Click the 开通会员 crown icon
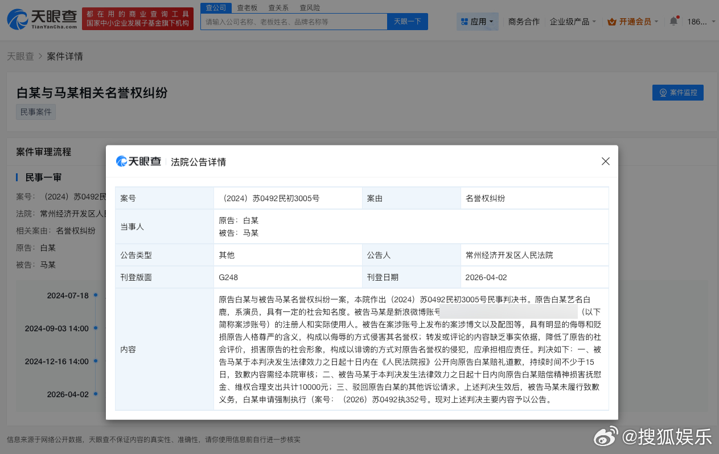The height and width of the screenshot is (454, 719). pos(612,22)
